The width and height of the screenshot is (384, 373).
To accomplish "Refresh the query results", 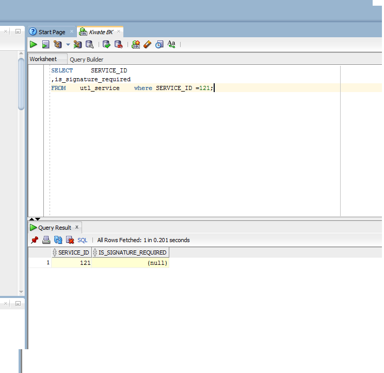I will [x=58, y=240].
